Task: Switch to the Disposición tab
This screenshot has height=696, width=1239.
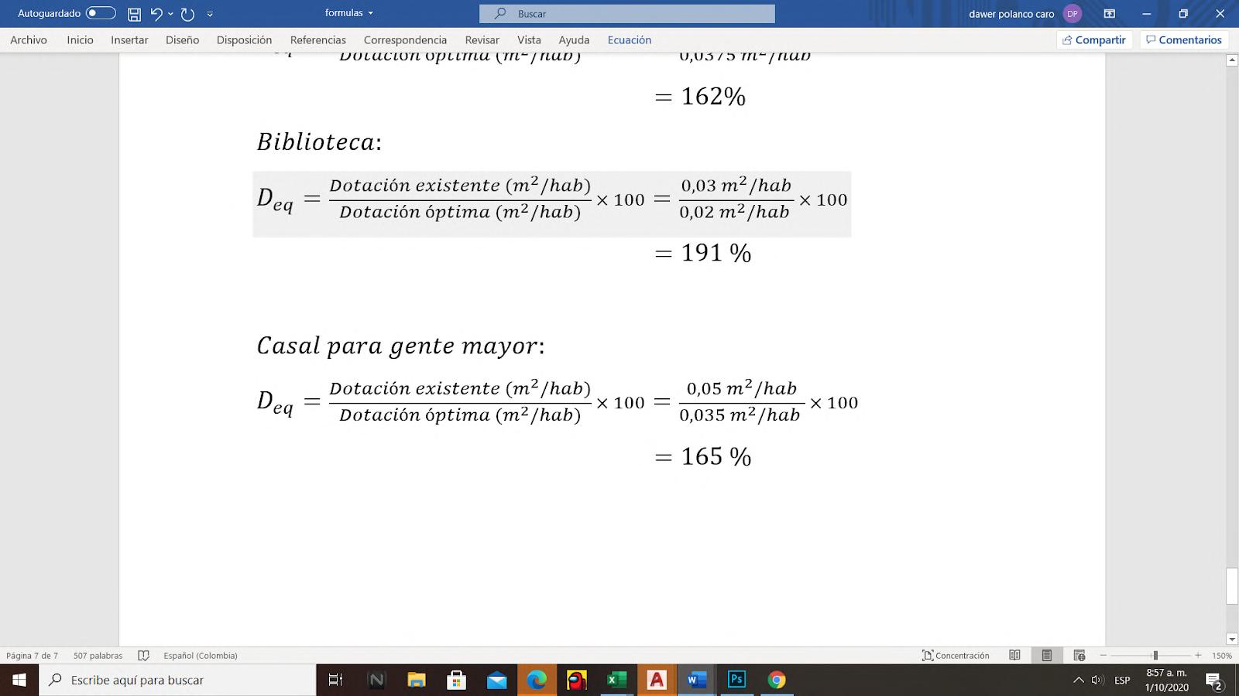Action: pyautogui.click(x=244, y=40)
